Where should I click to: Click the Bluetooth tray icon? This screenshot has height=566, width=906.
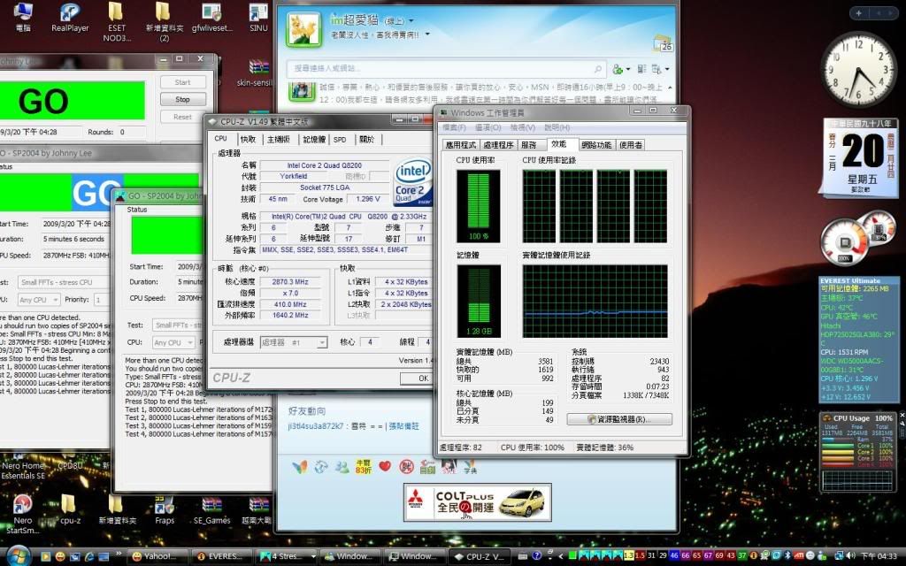(787, 555)
